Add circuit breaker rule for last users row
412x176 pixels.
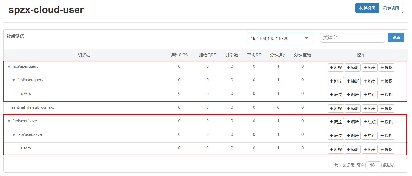352,149
